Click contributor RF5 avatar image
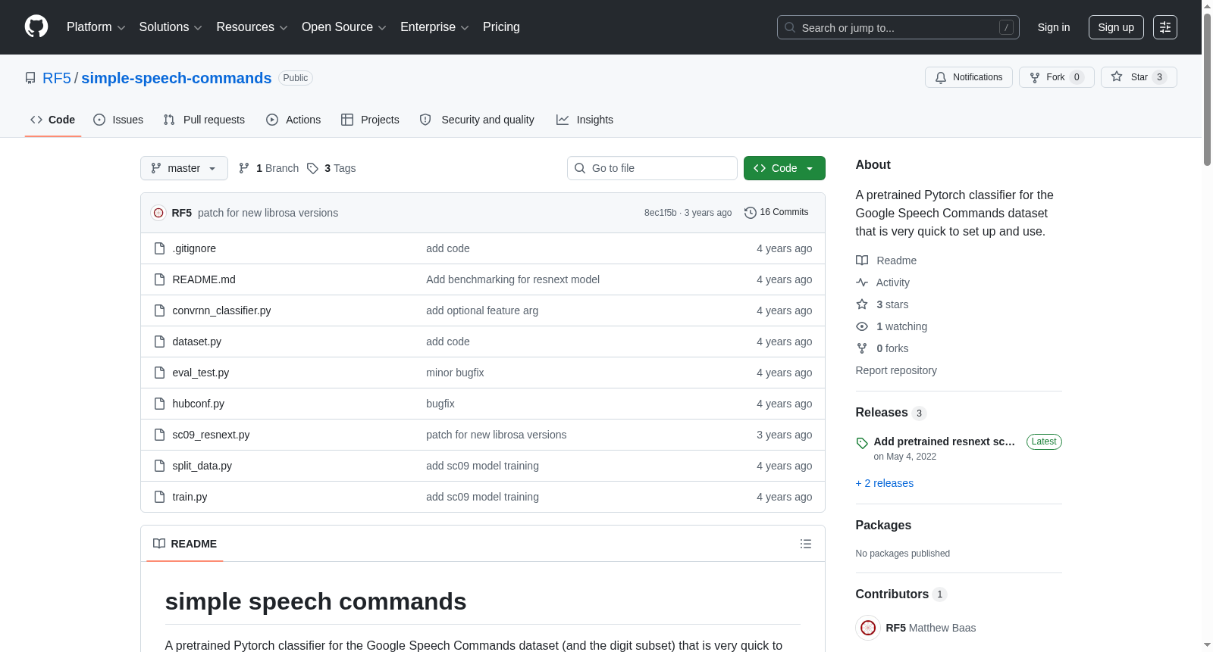The image size is (1213, 652). tap(868, 628)
